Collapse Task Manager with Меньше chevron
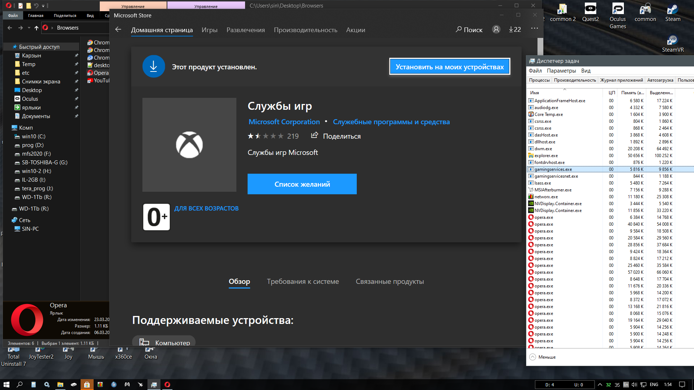 [x=532, y=357]
